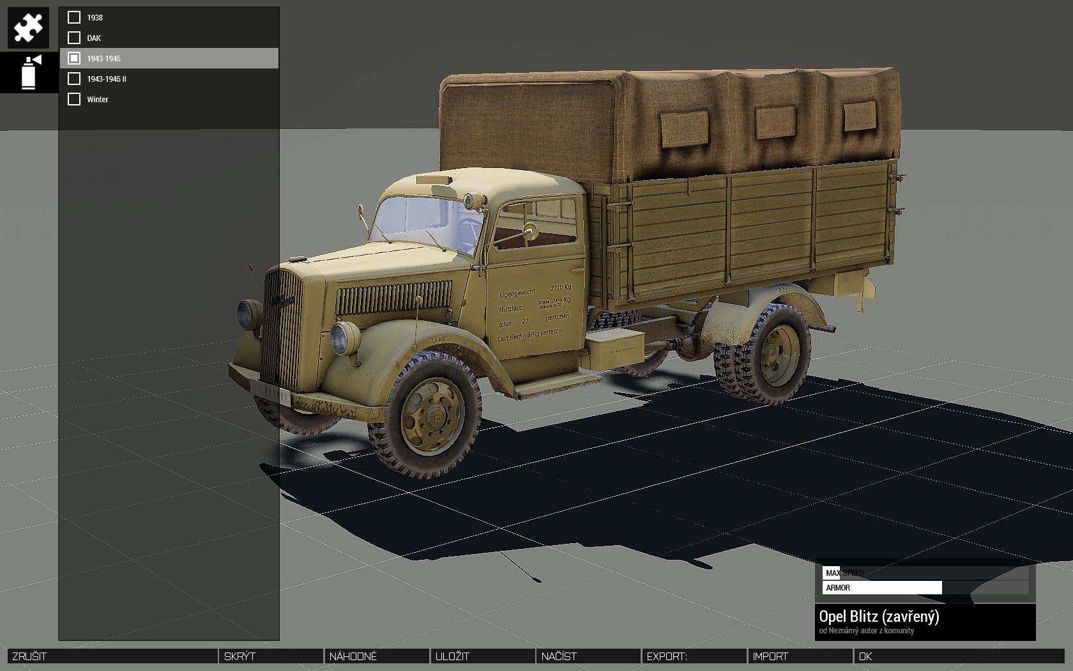Viewport: 1073px width, 671px height.
Task: Open the puzzle-piece animation sources tab
Action: (28, 27)
